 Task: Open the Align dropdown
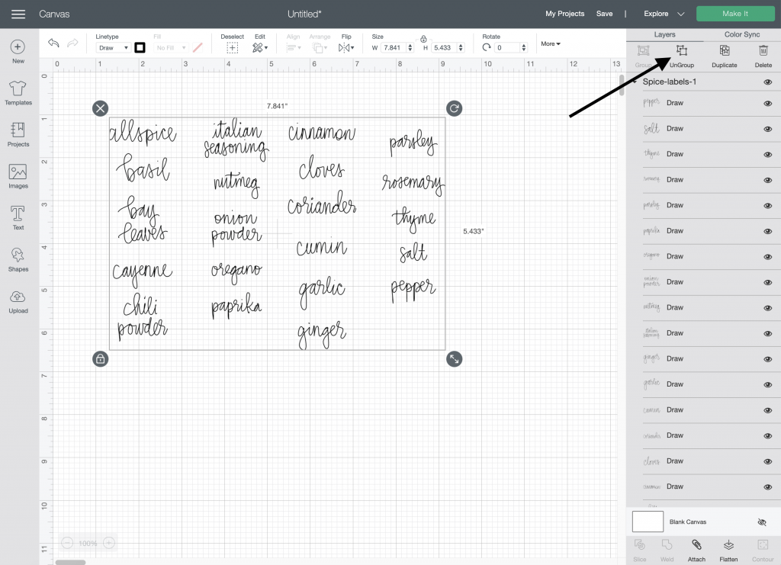(294, 48)
